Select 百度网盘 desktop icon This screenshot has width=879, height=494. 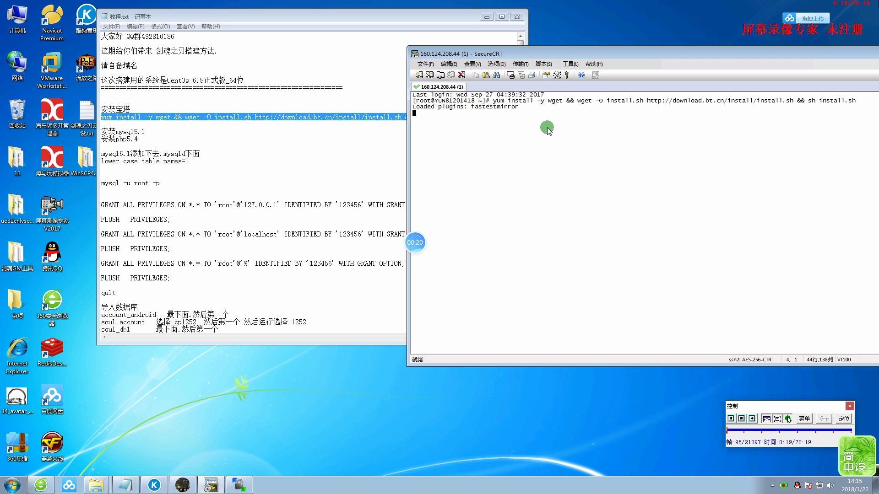[52, 399]
